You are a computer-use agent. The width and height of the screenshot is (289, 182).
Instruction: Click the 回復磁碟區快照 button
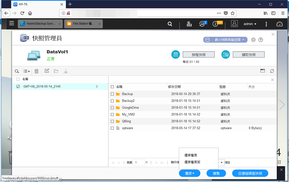click(250, 173)
